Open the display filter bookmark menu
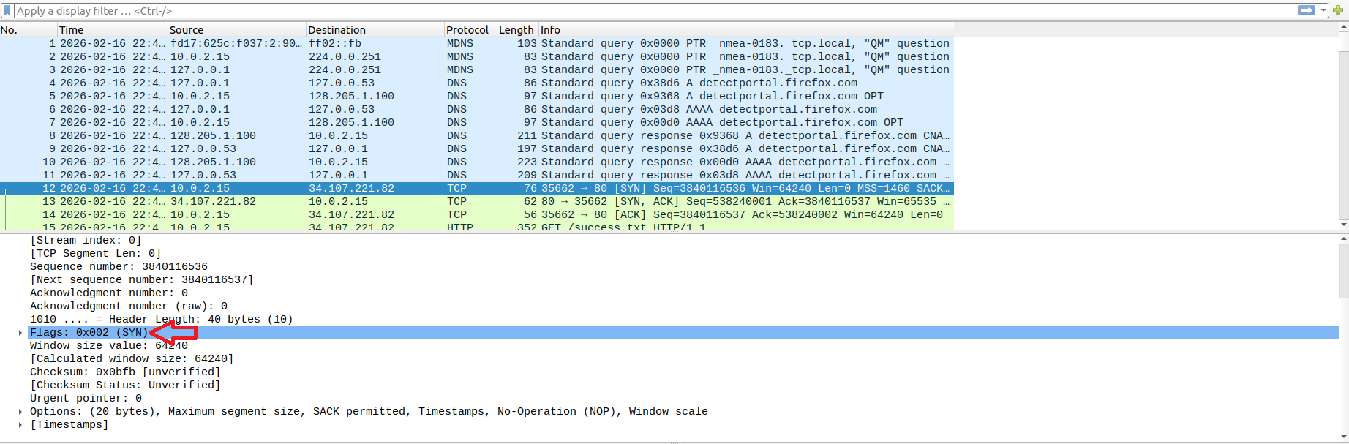Image resolution: width=1349 pixels, height=444 pixels. click(x=7, y=10)
